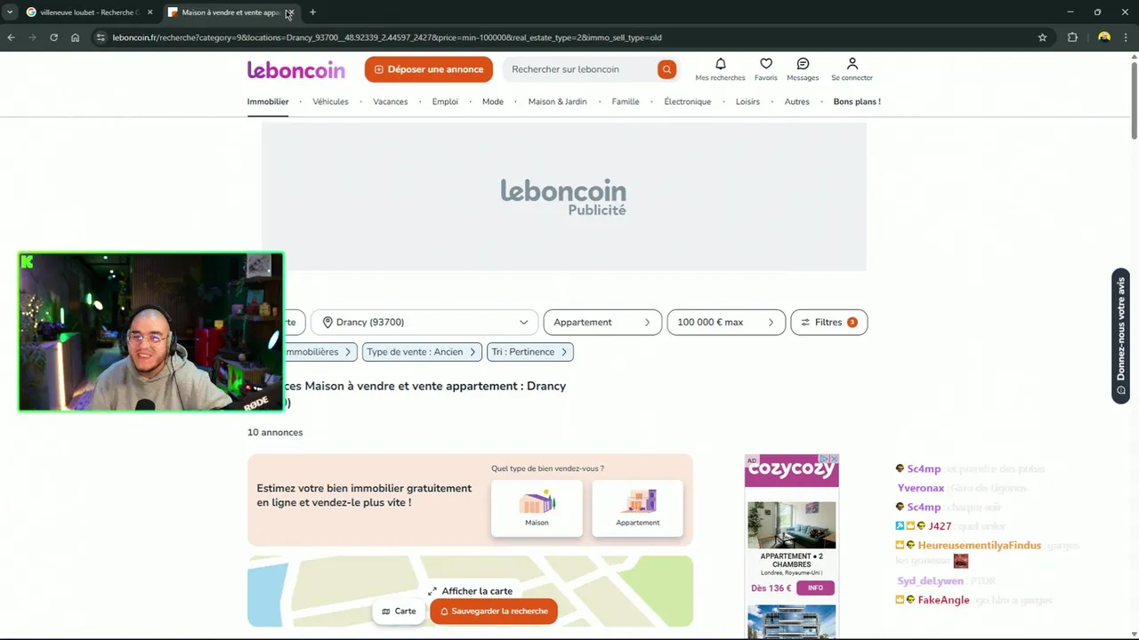Screen dimensions: 1139x640
Task: Expand Tri : Pertinence sort filter
Action: (x=529, y=352)
